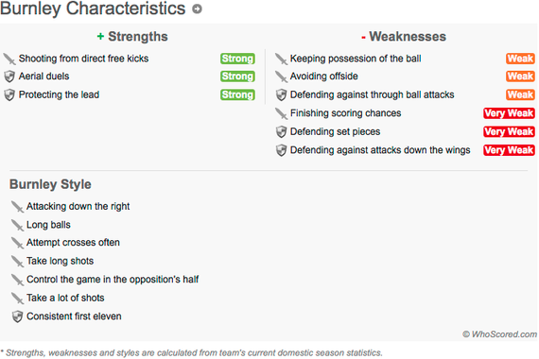Click the Weaknesses column heading
539x359 pixels.
point(404,37)
